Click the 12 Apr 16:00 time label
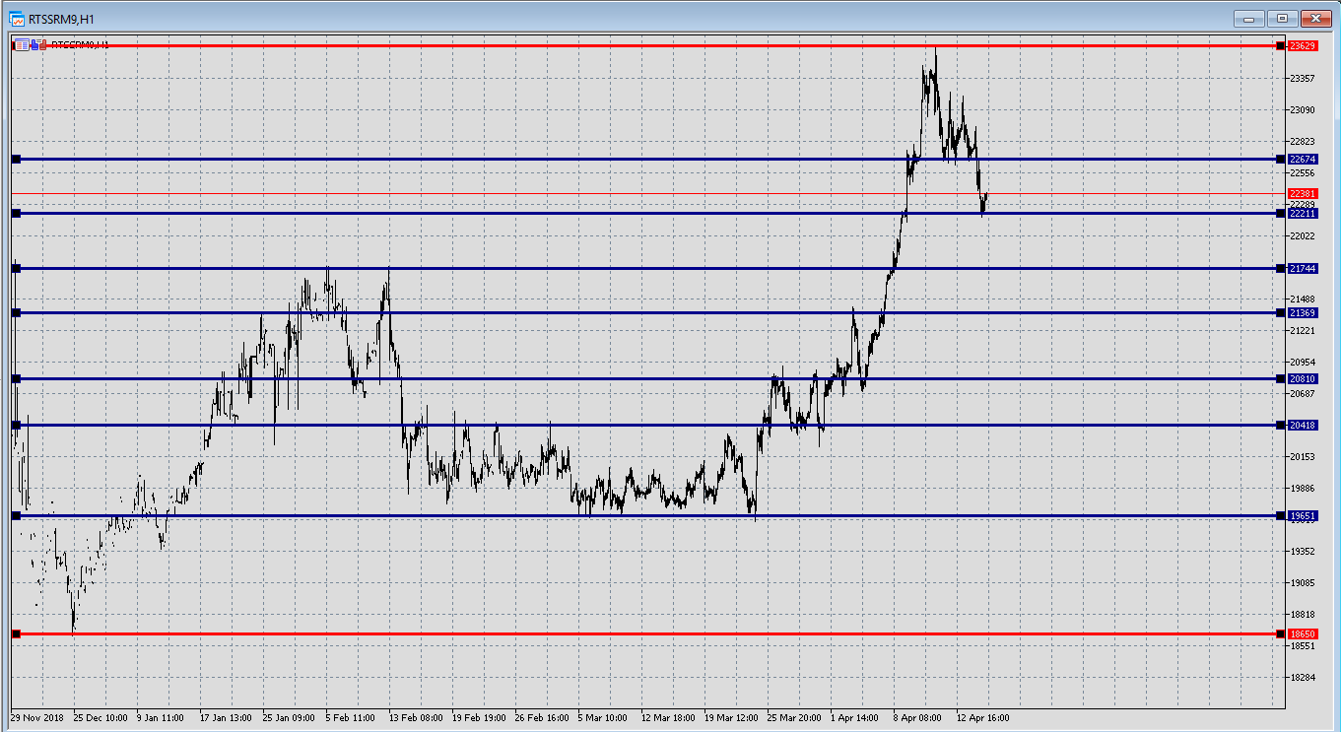 pyautogui.click(x=982, y=718)
